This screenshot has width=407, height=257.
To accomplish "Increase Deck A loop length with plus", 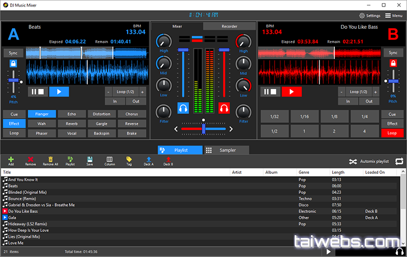I will click(142, 92).
